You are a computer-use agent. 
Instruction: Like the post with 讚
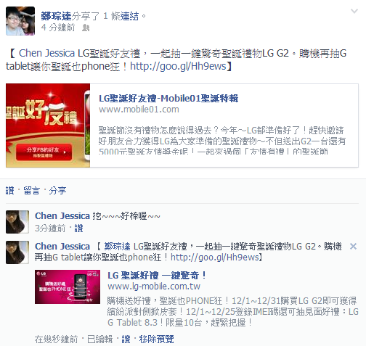[x=9, y=191]
